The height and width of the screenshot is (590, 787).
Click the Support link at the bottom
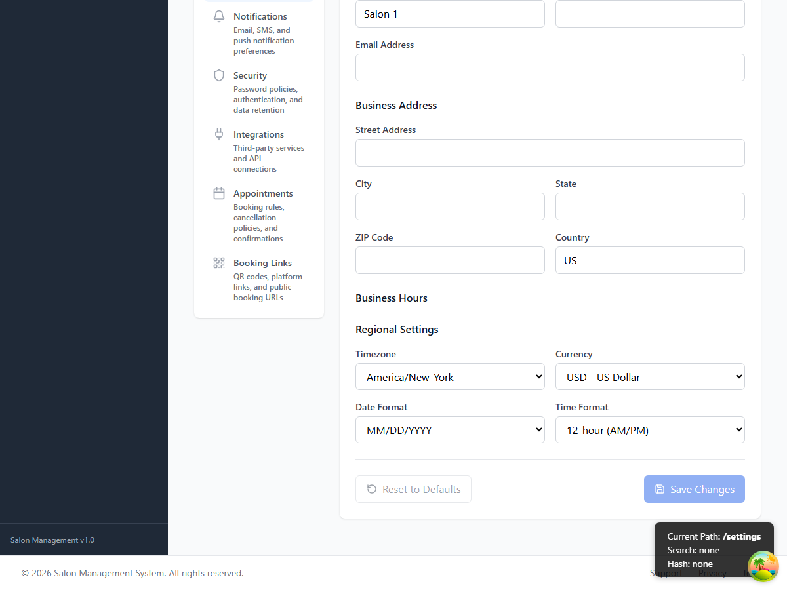coord(666,572)
